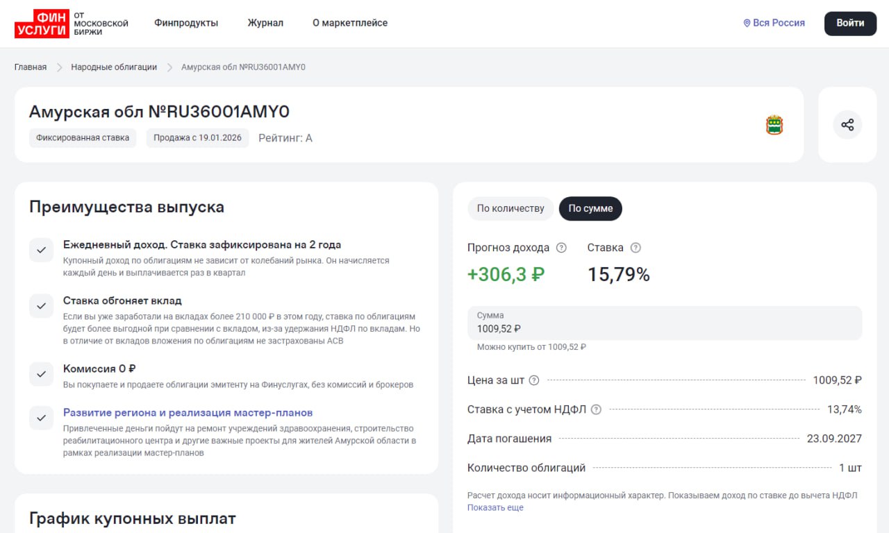889x533 pixels.
Task: Open Развитие региона и реализация мастер-планов link
Action: (188, 412)
